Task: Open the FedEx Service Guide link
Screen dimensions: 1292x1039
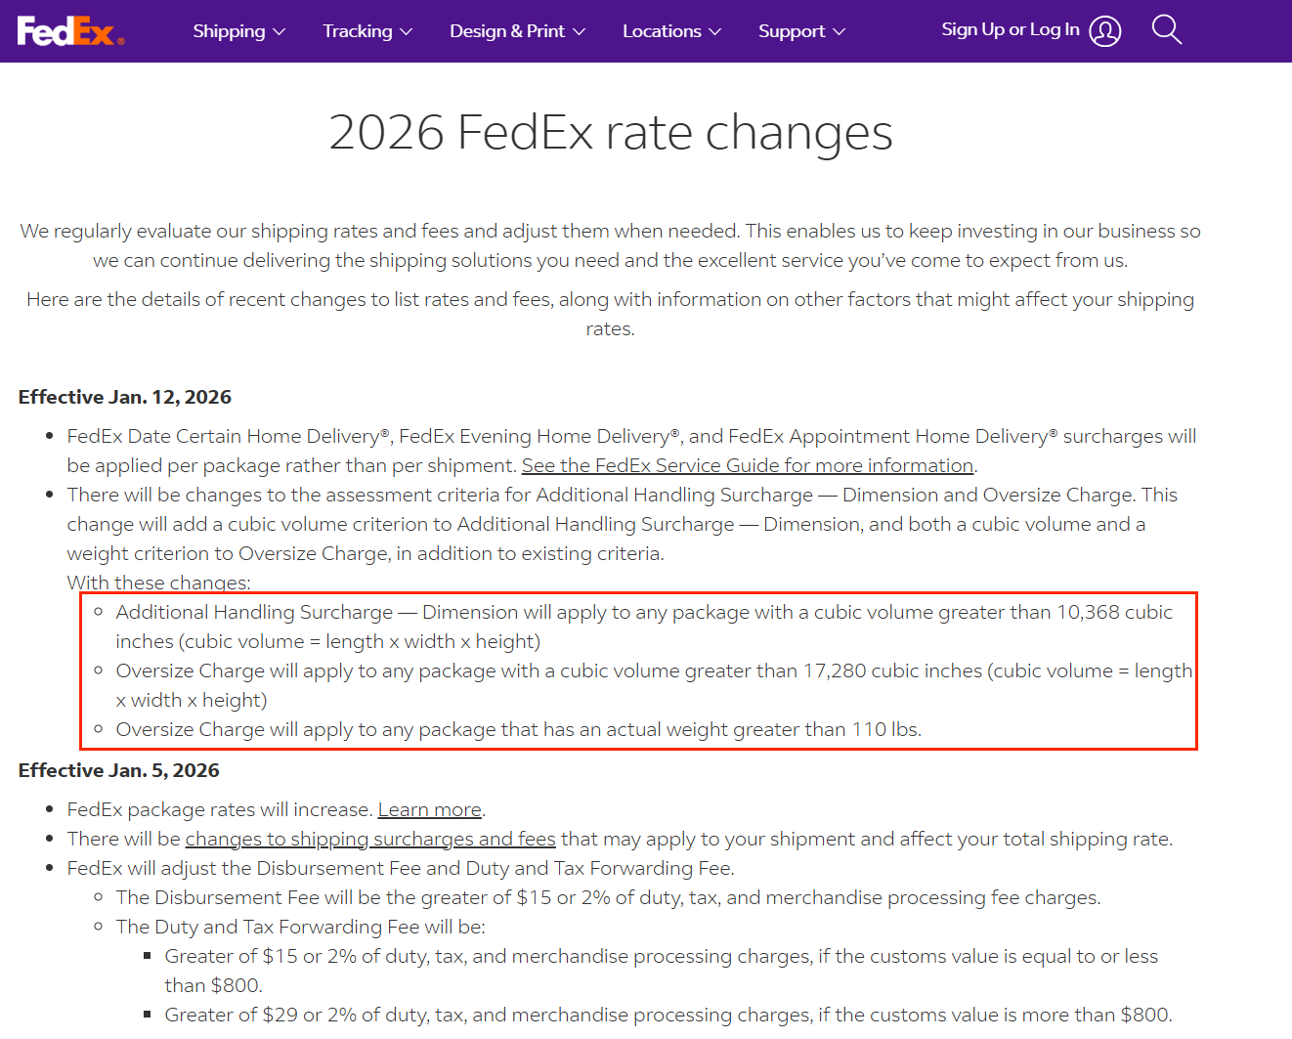Action: tap(747, 465)
